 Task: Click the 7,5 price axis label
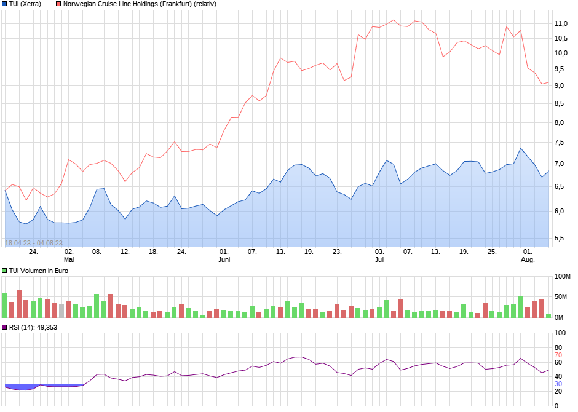click(559, 143)
